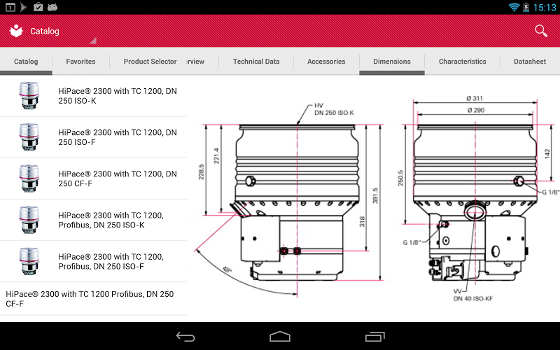Tap the left side-view dimension drawing
The height and width of the screenshot is (350, 560).
tap(289, 200)
